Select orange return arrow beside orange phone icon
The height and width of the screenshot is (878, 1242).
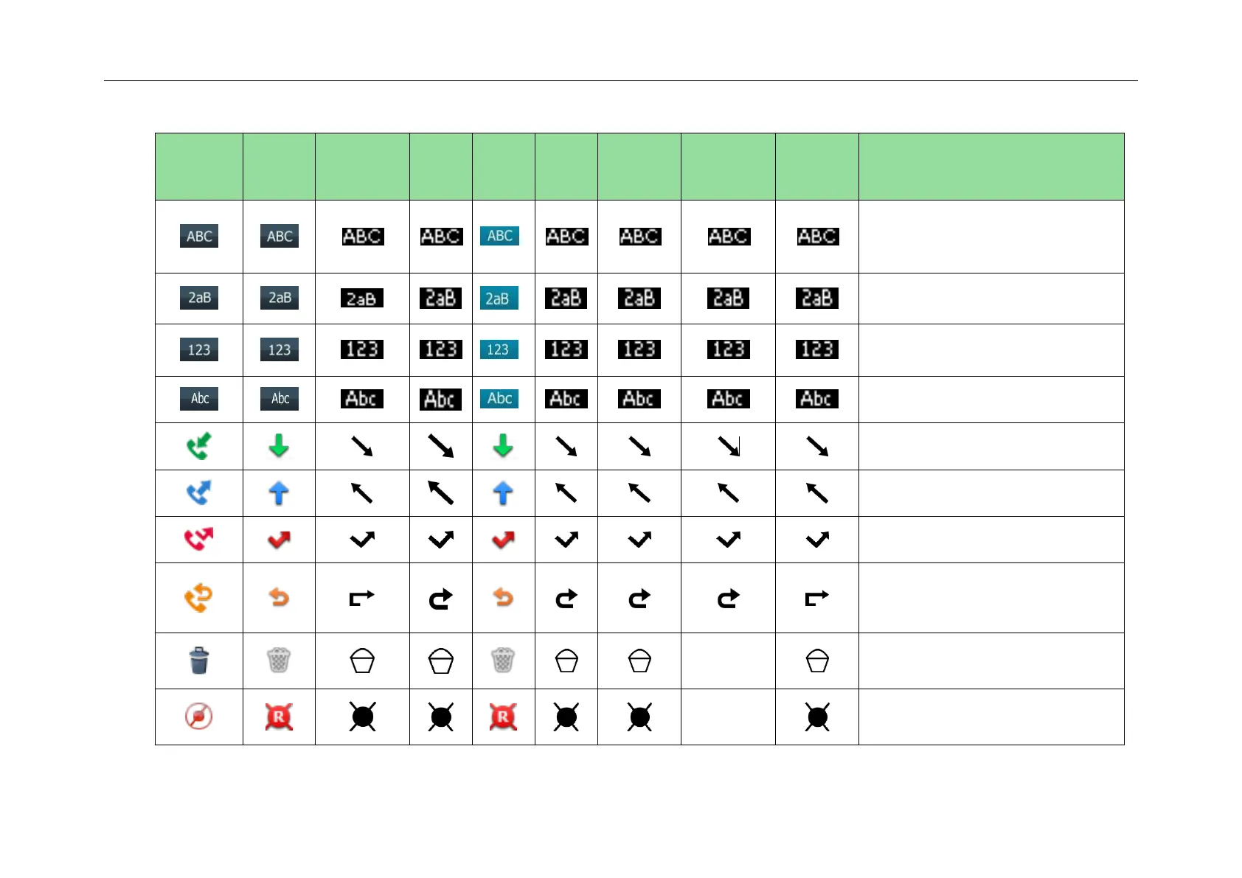coord(279,598)
